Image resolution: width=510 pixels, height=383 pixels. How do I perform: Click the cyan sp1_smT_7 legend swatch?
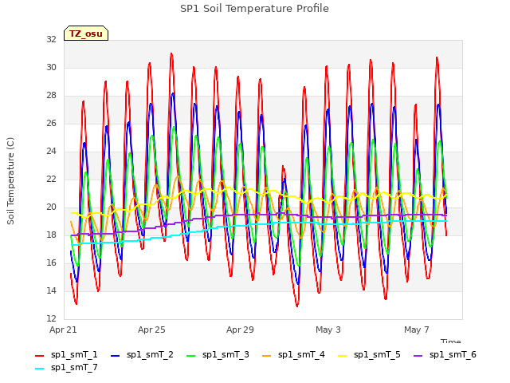point(39,369)
